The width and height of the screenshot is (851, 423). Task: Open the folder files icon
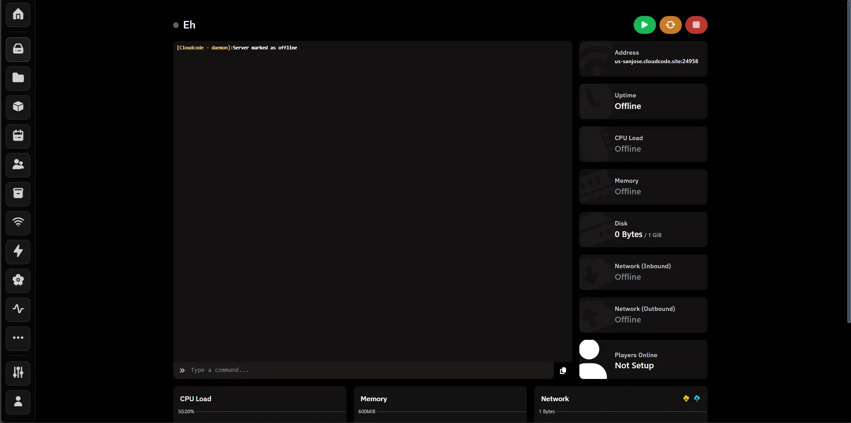[x=18, y=78]
